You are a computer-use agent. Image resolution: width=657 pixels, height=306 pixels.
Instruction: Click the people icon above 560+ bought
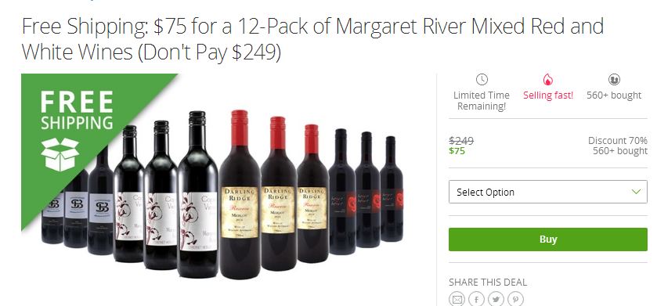pyautogui.click(x=614, y=79)
